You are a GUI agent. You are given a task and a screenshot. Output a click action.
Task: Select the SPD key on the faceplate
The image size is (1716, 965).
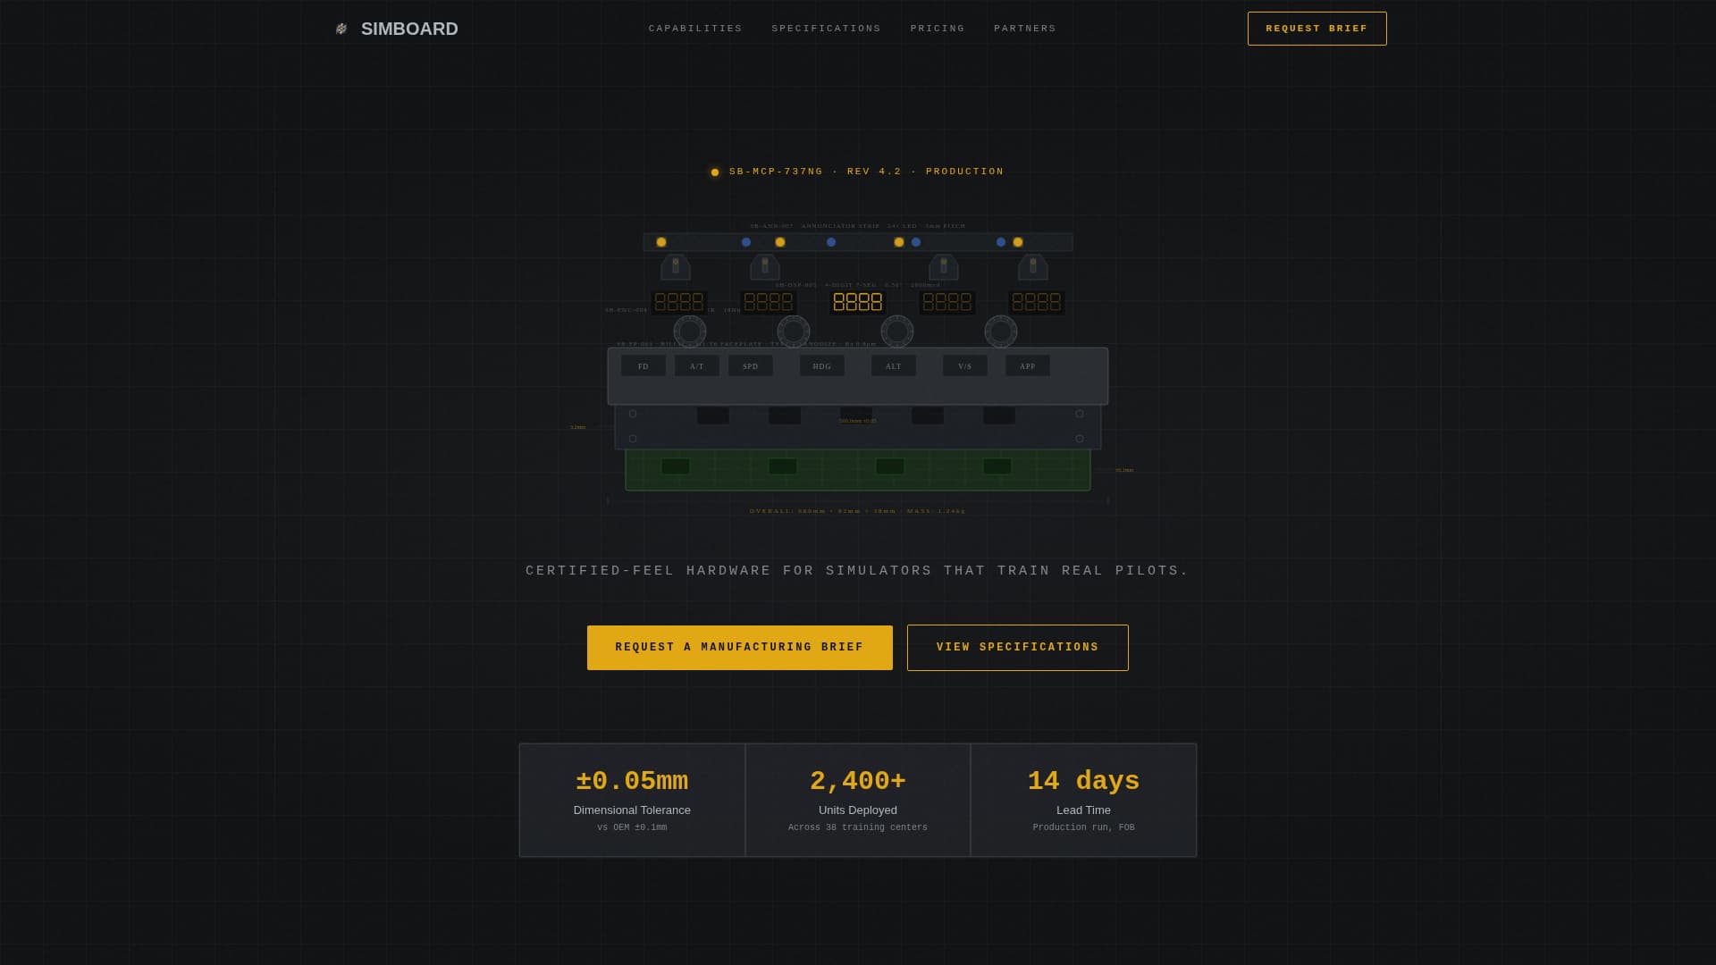coord(751,366)
